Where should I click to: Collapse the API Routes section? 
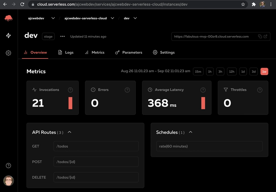(70, 132)
